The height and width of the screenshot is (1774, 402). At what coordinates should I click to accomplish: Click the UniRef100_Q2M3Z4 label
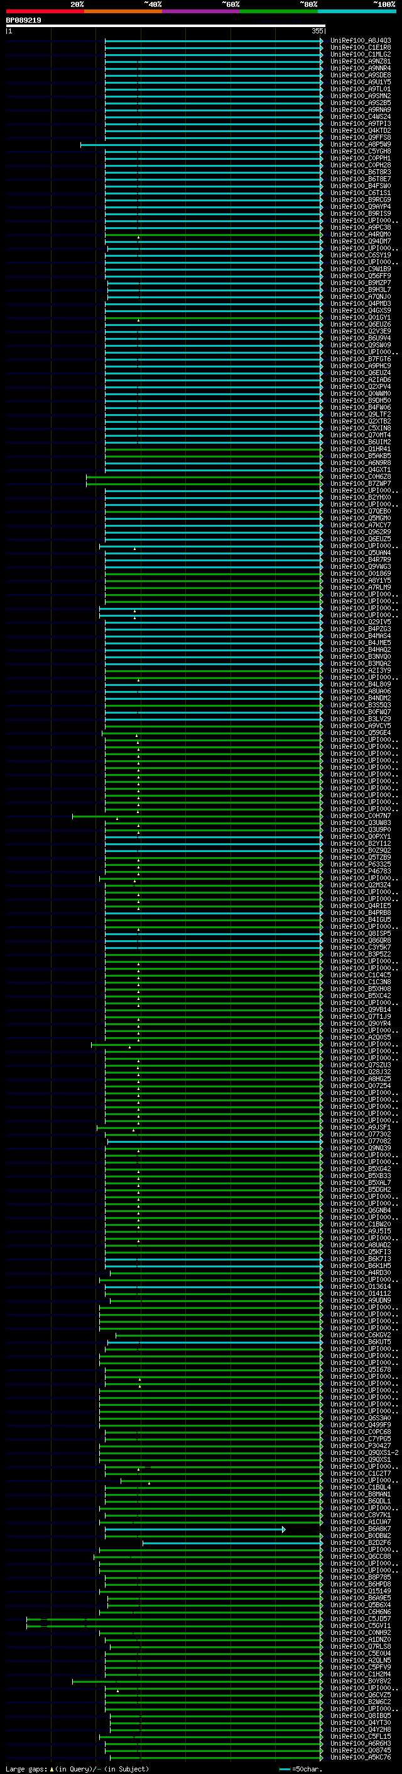tap(361, 885)
